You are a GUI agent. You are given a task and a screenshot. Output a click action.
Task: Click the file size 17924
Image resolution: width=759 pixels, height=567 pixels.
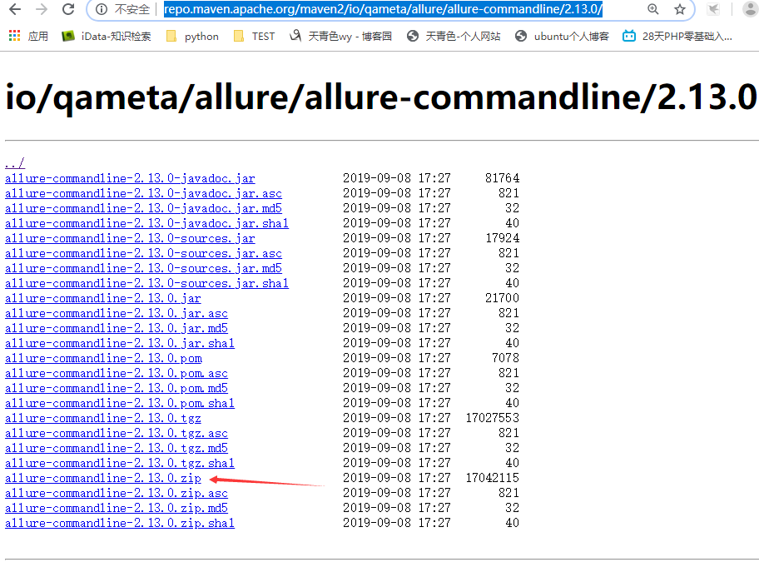click(503, 238)
